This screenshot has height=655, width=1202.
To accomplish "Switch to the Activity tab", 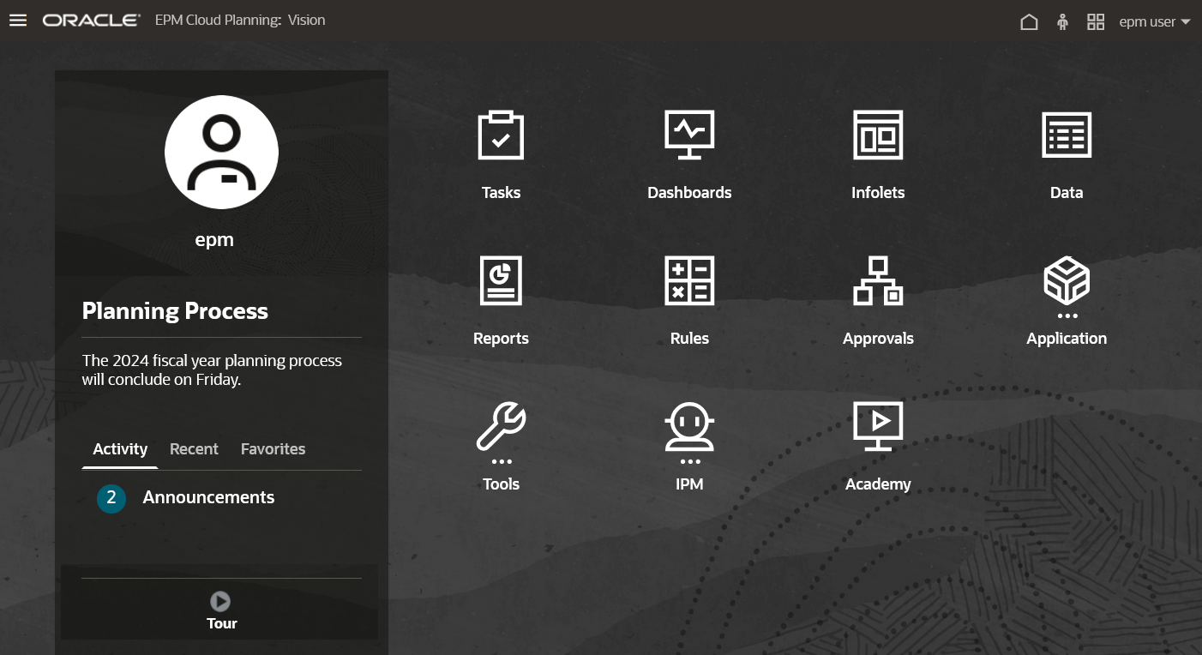I will pyautogui.click(x=120, y=449).
